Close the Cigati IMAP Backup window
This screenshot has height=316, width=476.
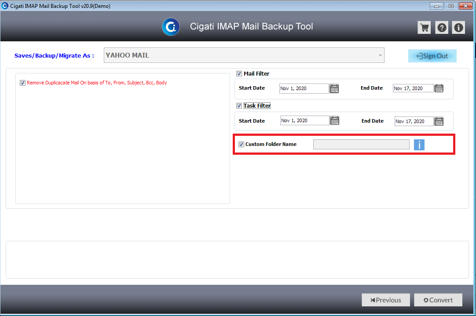click(x=466, y=6)
